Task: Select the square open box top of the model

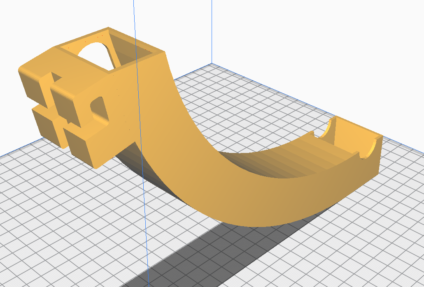Action: pos(111,49)
